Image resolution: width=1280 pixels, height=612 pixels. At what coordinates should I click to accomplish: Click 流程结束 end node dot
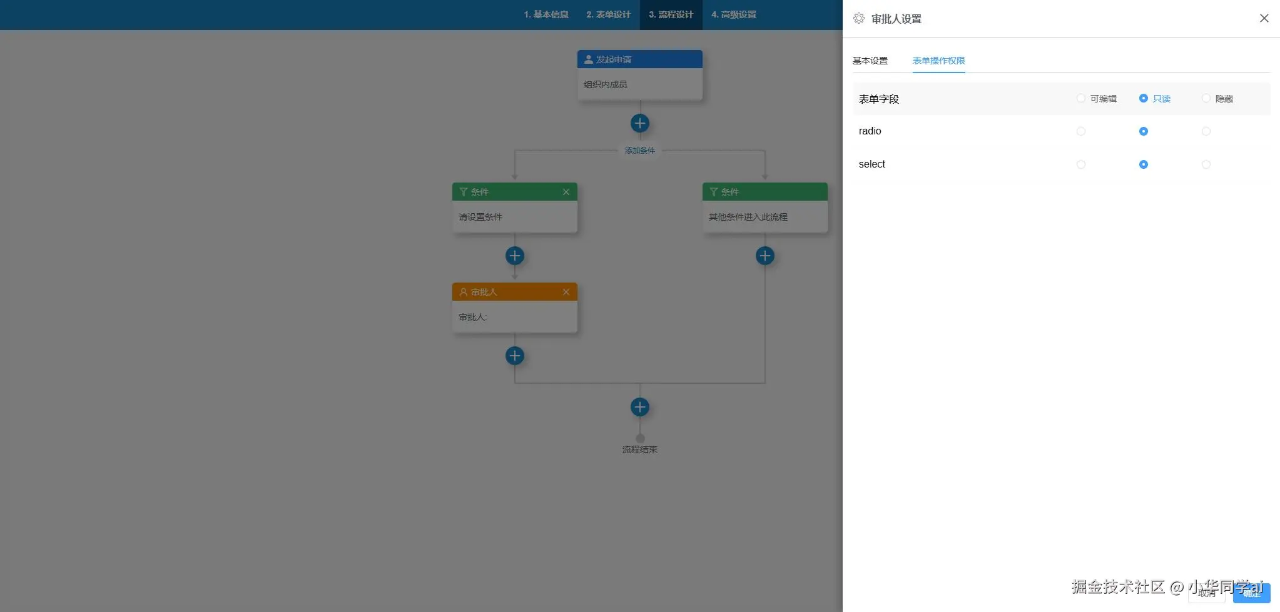(x=639, y=438)
